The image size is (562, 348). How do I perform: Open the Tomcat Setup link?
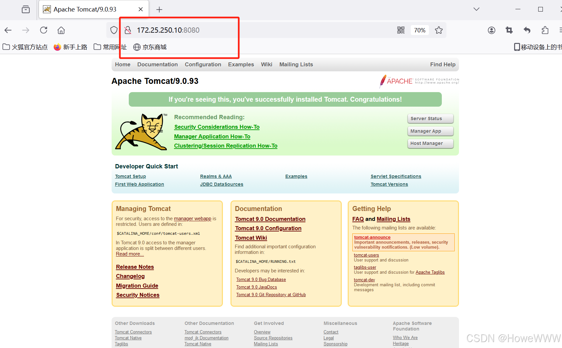[130, 176]
